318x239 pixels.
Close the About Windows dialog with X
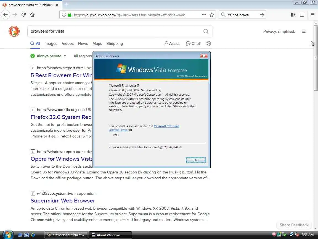[204, 56]
